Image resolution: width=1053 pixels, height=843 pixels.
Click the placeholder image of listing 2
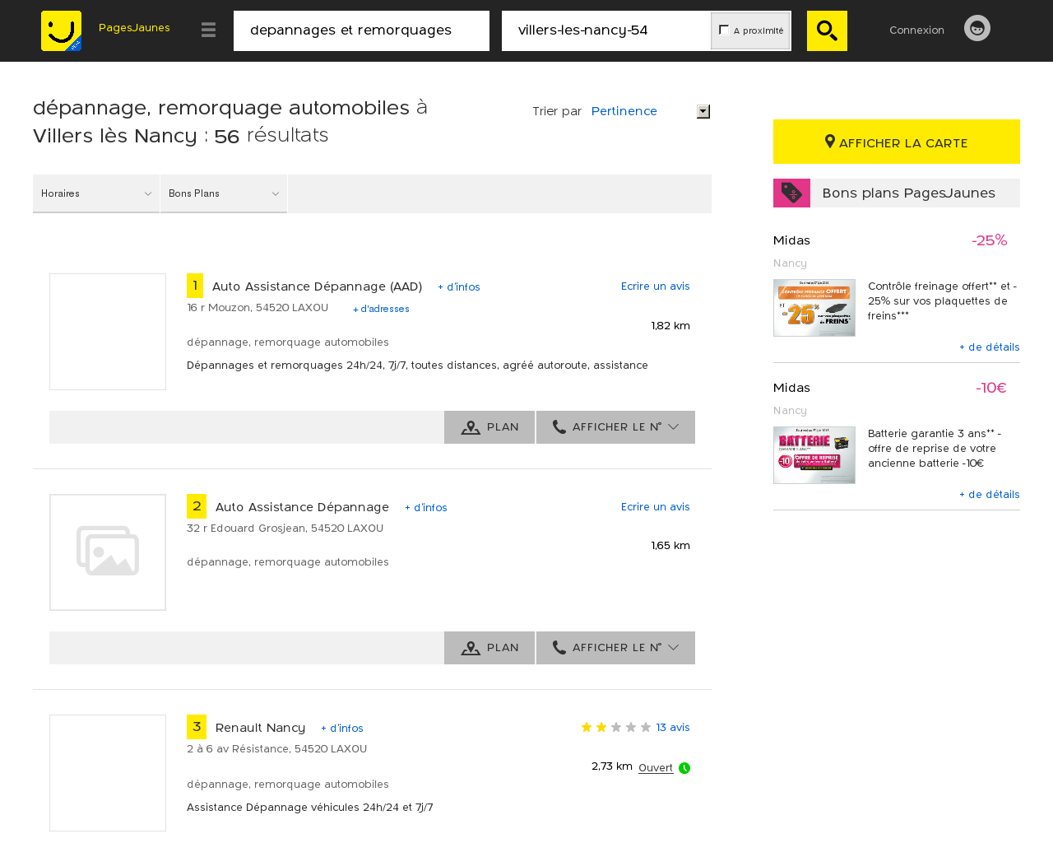pos(108,552)
